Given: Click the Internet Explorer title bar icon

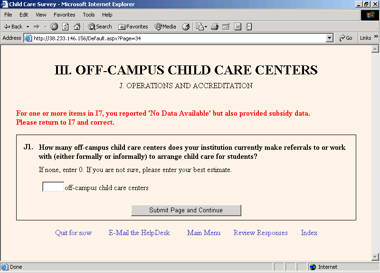Looking at the screenshot, I should point(4,4).
